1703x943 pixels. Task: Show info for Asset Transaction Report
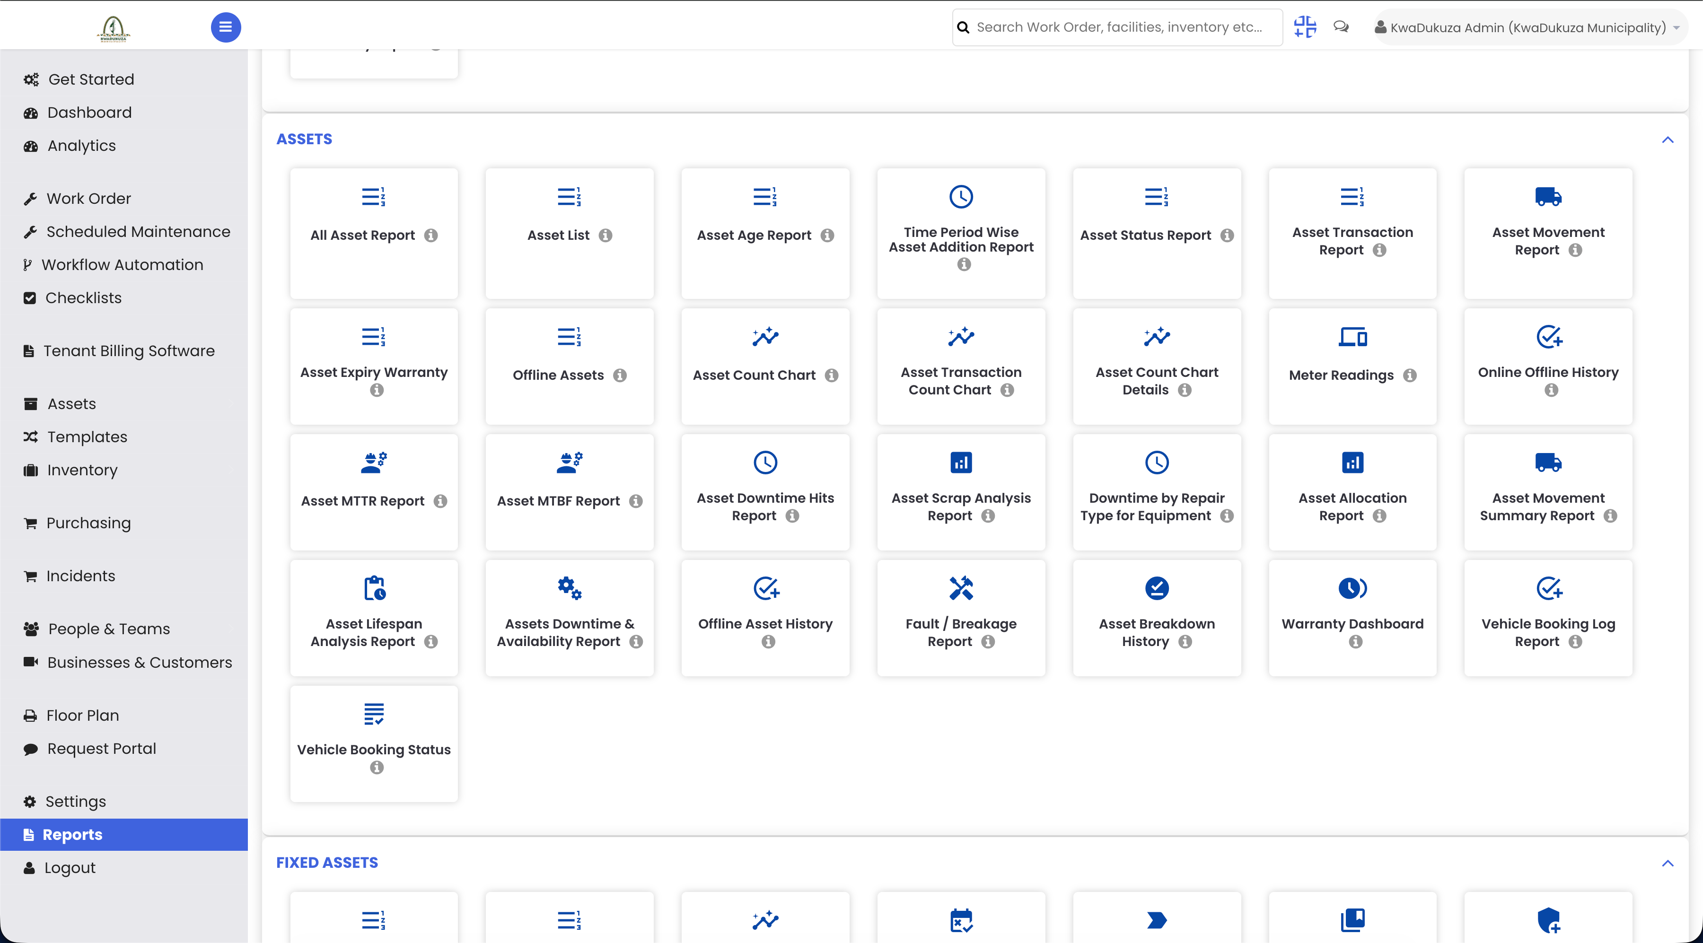[1379, 250]
